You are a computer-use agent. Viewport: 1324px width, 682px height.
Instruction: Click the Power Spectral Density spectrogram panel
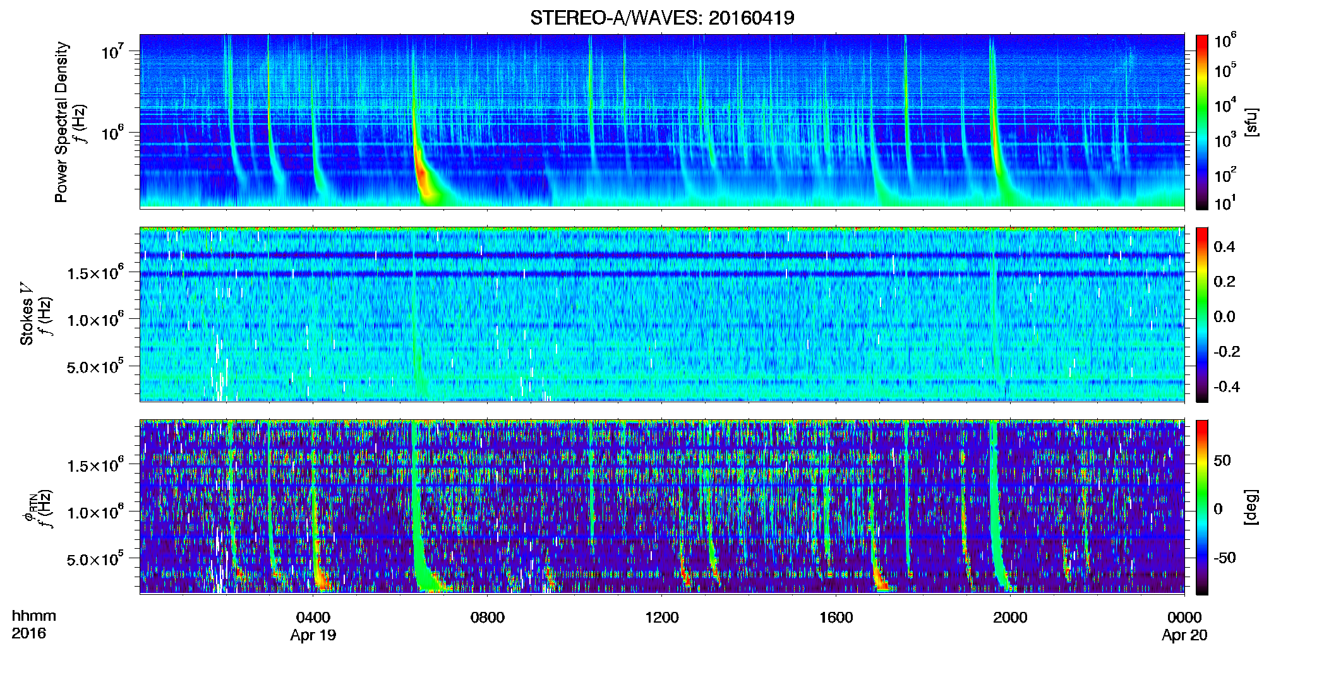[x=662, y=121]
